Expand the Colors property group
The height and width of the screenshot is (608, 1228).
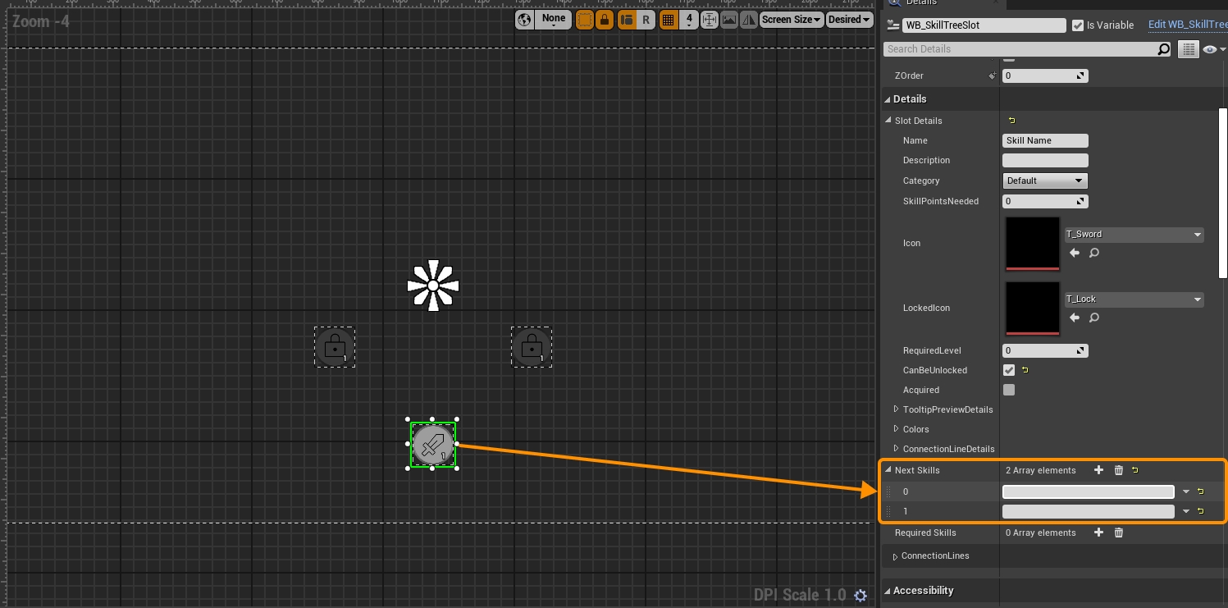tap(896, 429)
